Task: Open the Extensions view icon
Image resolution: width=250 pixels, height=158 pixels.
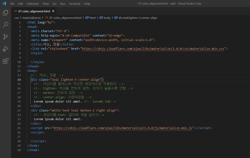Action: 6,61
